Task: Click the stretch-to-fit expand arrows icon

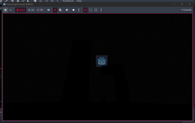Action: point(96,10)
